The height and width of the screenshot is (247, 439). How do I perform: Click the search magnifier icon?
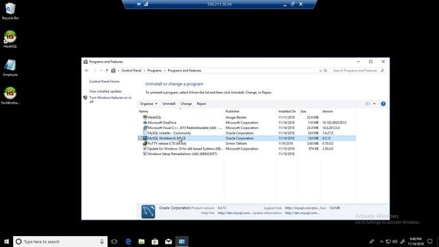[x=382, y=71]
